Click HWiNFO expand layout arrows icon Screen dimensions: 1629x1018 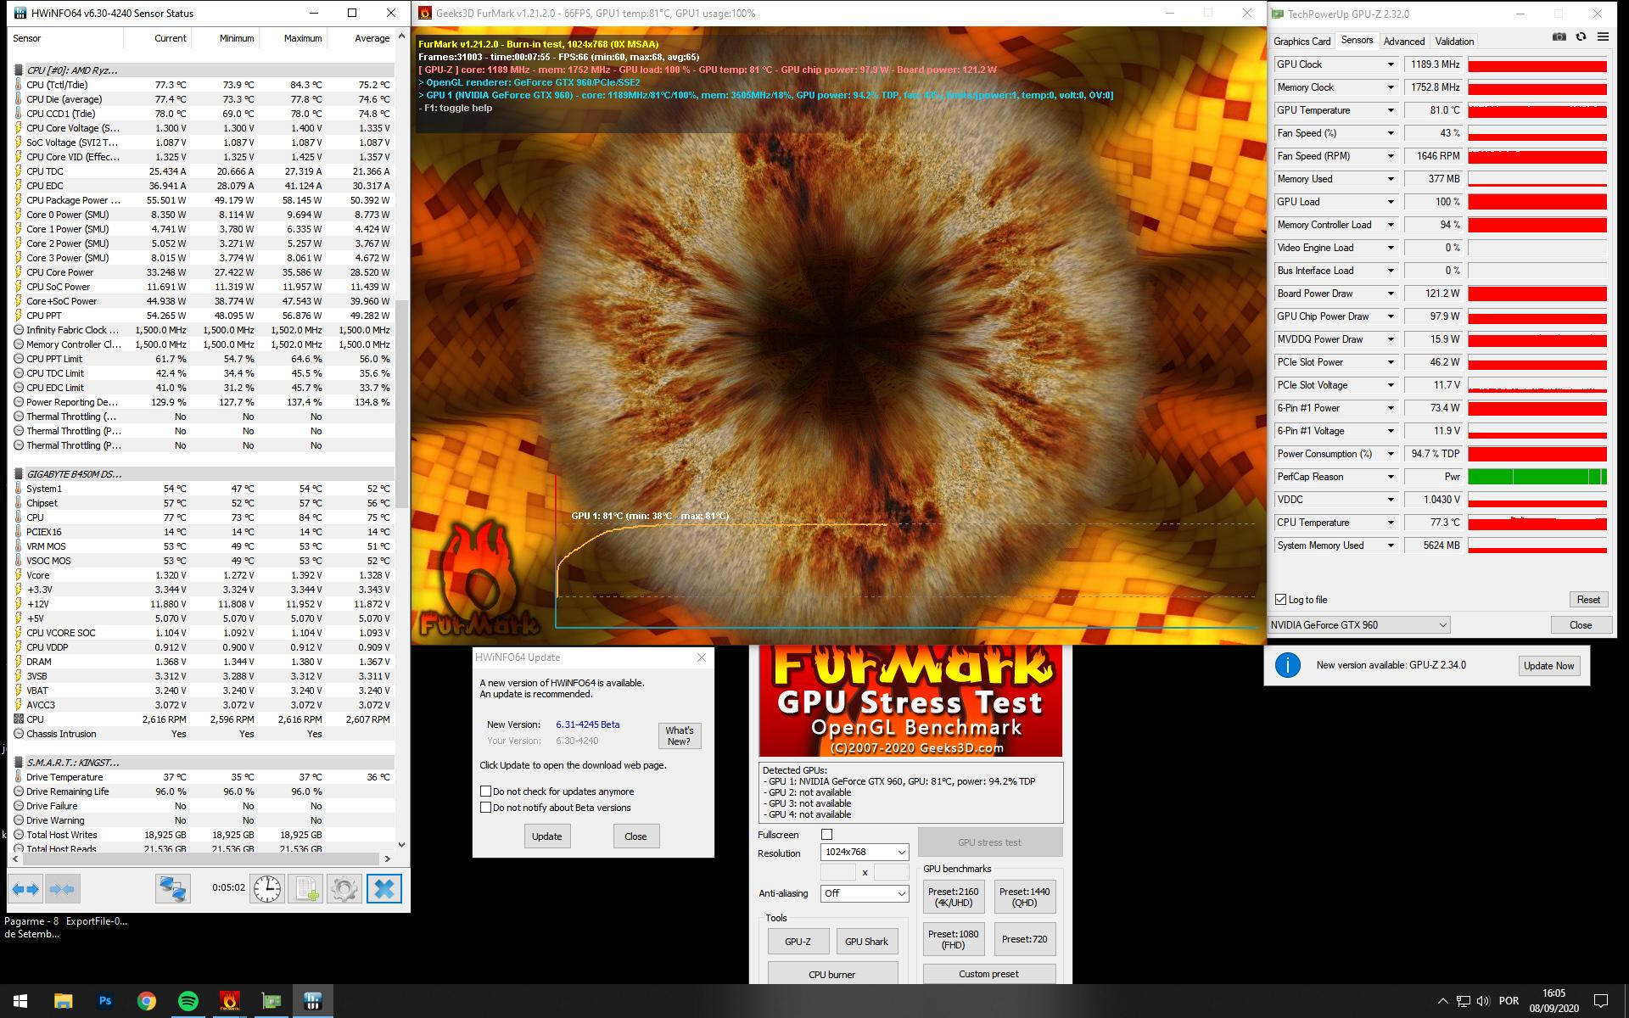(x=25, y=889)
